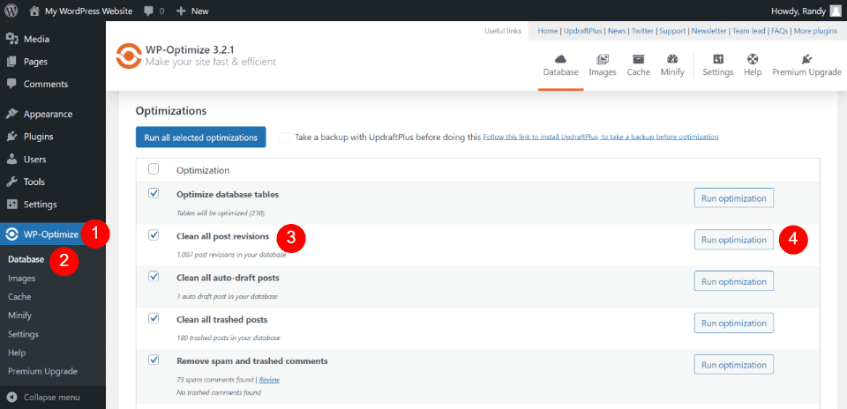Open the Minify tab icon
Viewport: 847px width, 409px height.
(672, 59)
